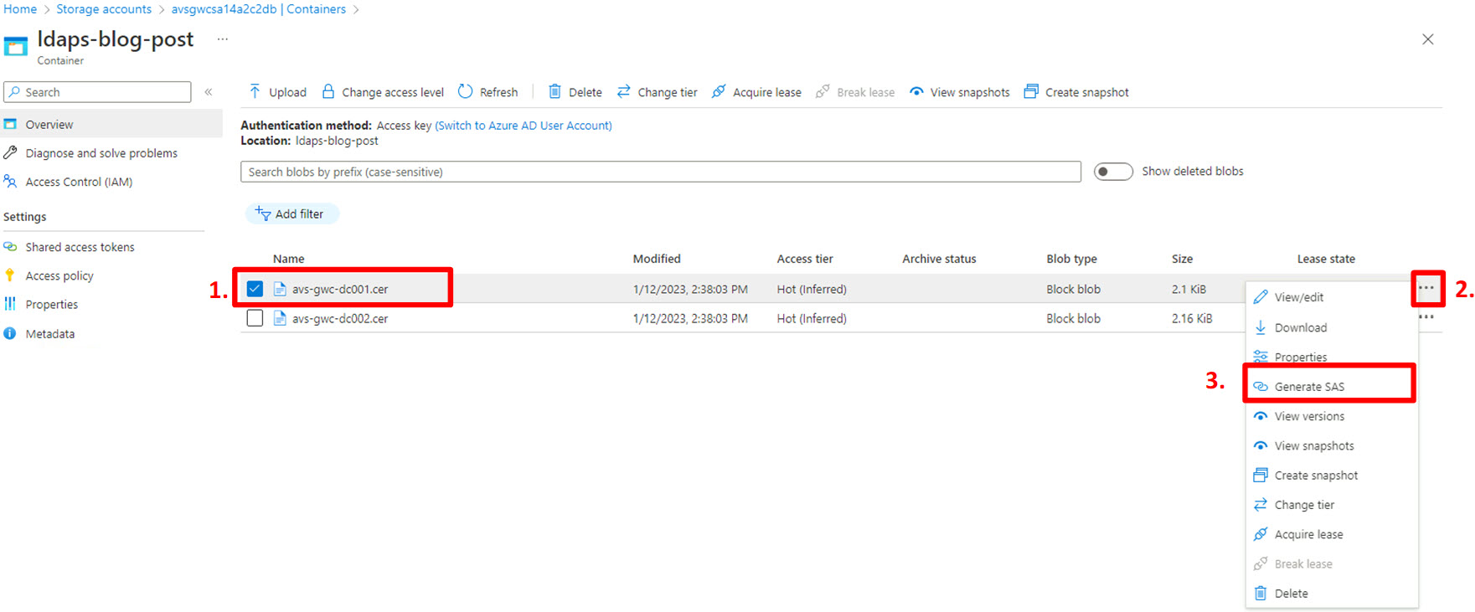Select Delete in the context menu
Image resolution: width=1475 pixels, height=612 pixels.
(x=1331, y=593)
